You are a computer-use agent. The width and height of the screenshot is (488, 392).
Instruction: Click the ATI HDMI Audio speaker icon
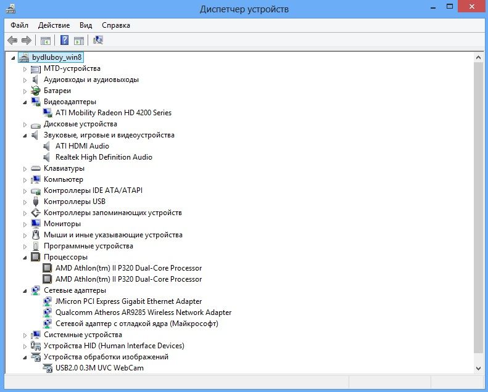pyautogui.click(x=47, y=146)
